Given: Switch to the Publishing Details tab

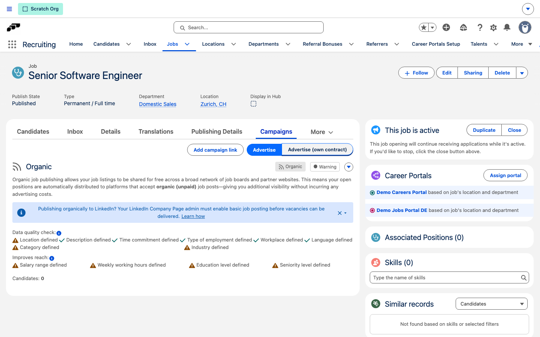Looking at the screenshot, I should (217, 132).
